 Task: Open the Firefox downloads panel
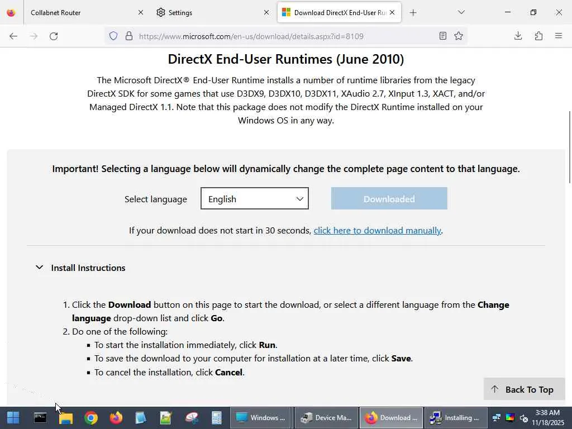click(518, 36)
